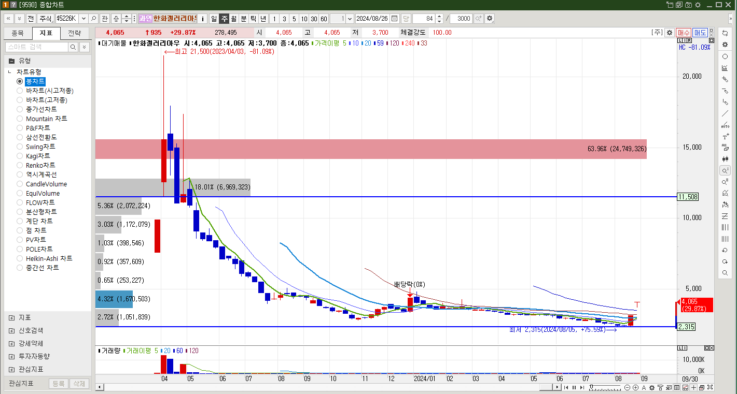
Task: Expand smart search options chevron
Action: (x=84, y=47)
